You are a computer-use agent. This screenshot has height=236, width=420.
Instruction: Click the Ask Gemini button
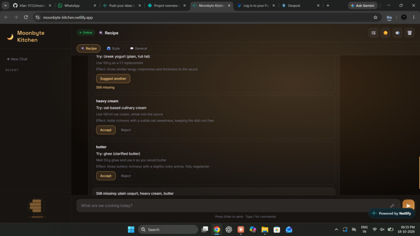(x=363, y=5)
